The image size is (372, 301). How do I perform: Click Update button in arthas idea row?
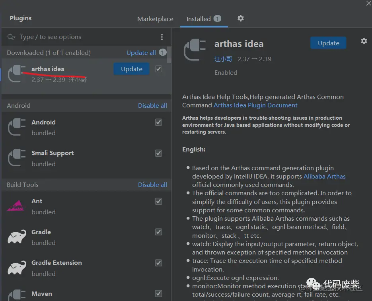pyautogui.click(x=131, y=69)
